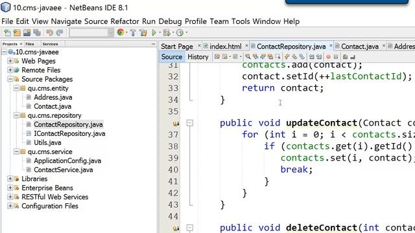Click the Shift Line Right icon
This screenshot has width=415, height=233.
319,56
